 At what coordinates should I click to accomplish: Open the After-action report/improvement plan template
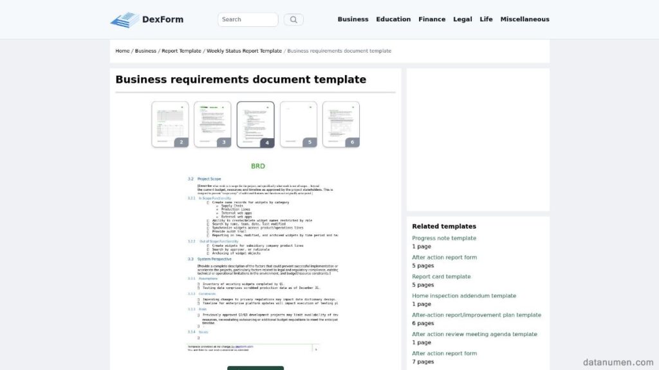click(x=476, y=315)
